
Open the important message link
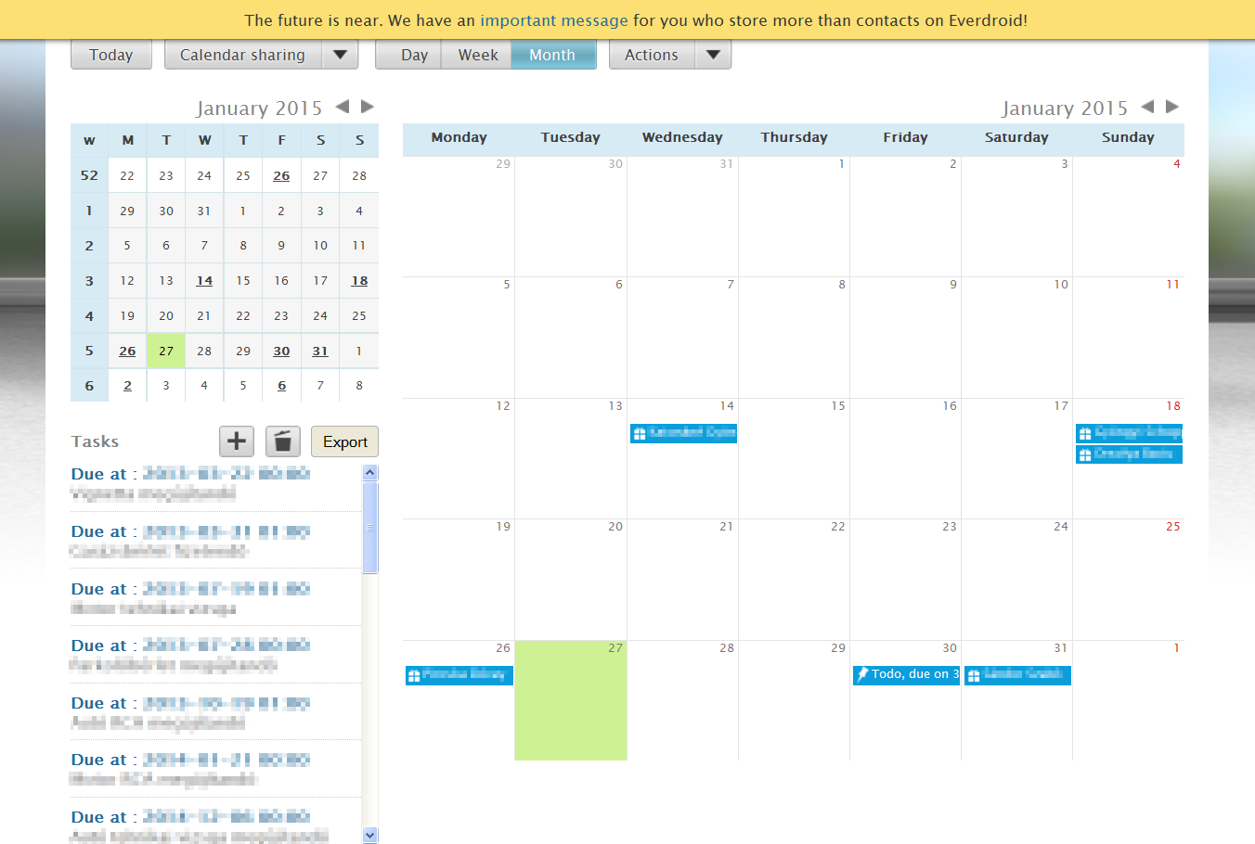(x=554, y=20)
